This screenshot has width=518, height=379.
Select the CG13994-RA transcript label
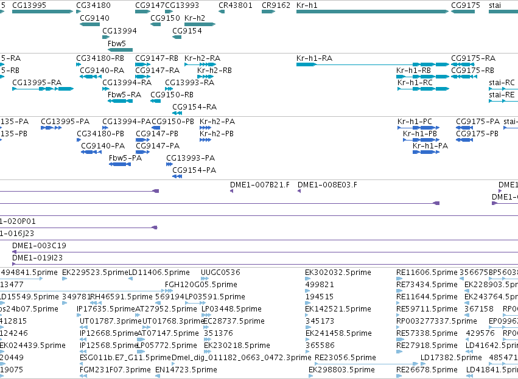127,83
